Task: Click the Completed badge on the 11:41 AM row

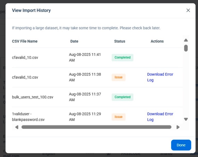Action: click(122, 58)
